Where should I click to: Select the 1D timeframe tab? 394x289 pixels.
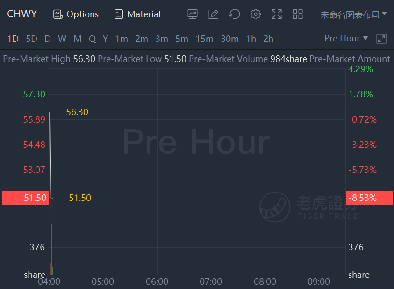(x=13, y=39)
